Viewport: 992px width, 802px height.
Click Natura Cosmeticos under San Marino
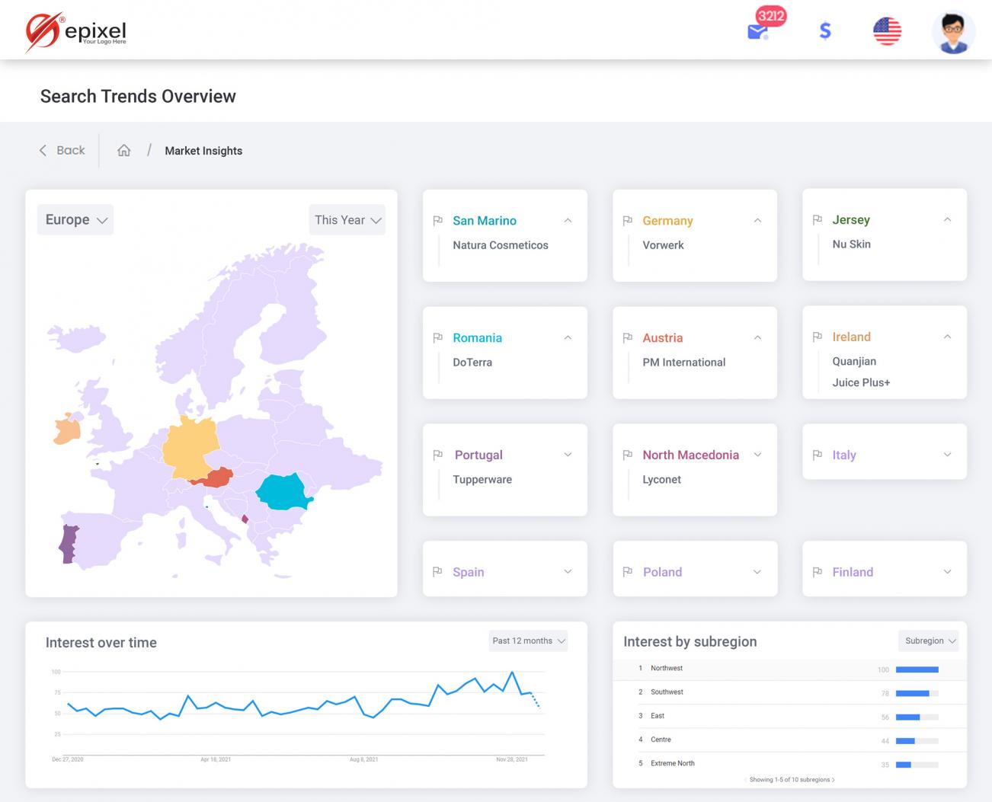[x=501, y=245]
